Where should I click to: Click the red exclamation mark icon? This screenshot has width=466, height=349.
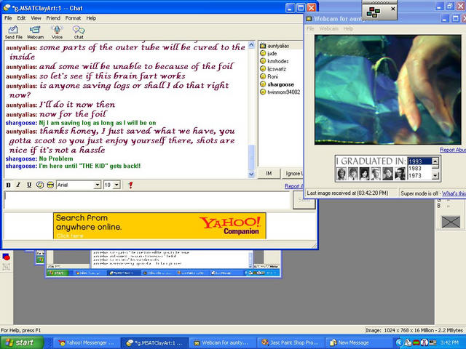point(130,185)
